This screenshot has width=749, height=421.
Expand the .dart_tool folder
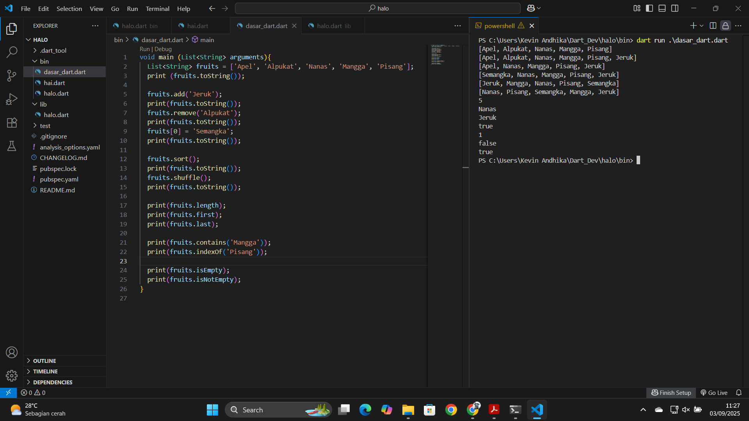coord(53,50)
